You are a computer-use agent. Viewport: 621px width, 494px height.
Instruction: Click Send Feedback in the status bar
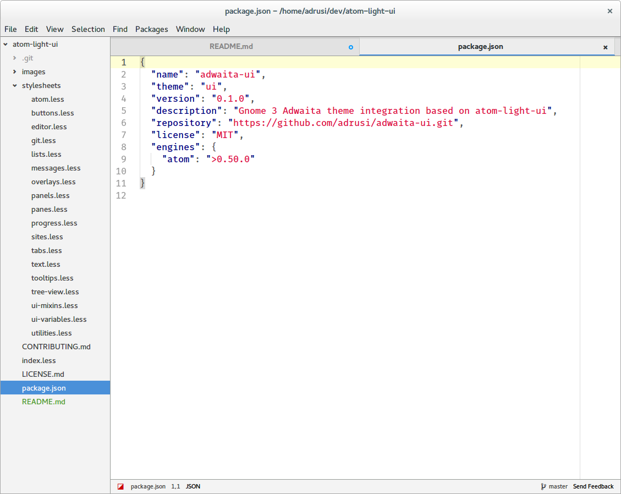click(x=593, y=486)
